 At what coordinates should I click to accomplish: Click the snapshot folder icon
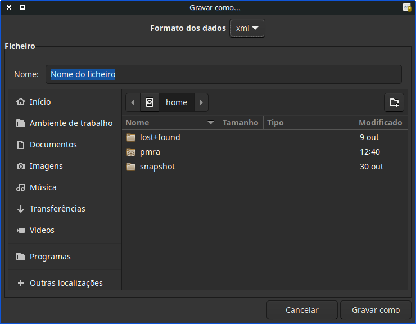pyautogui.click(x=131, y=166)
